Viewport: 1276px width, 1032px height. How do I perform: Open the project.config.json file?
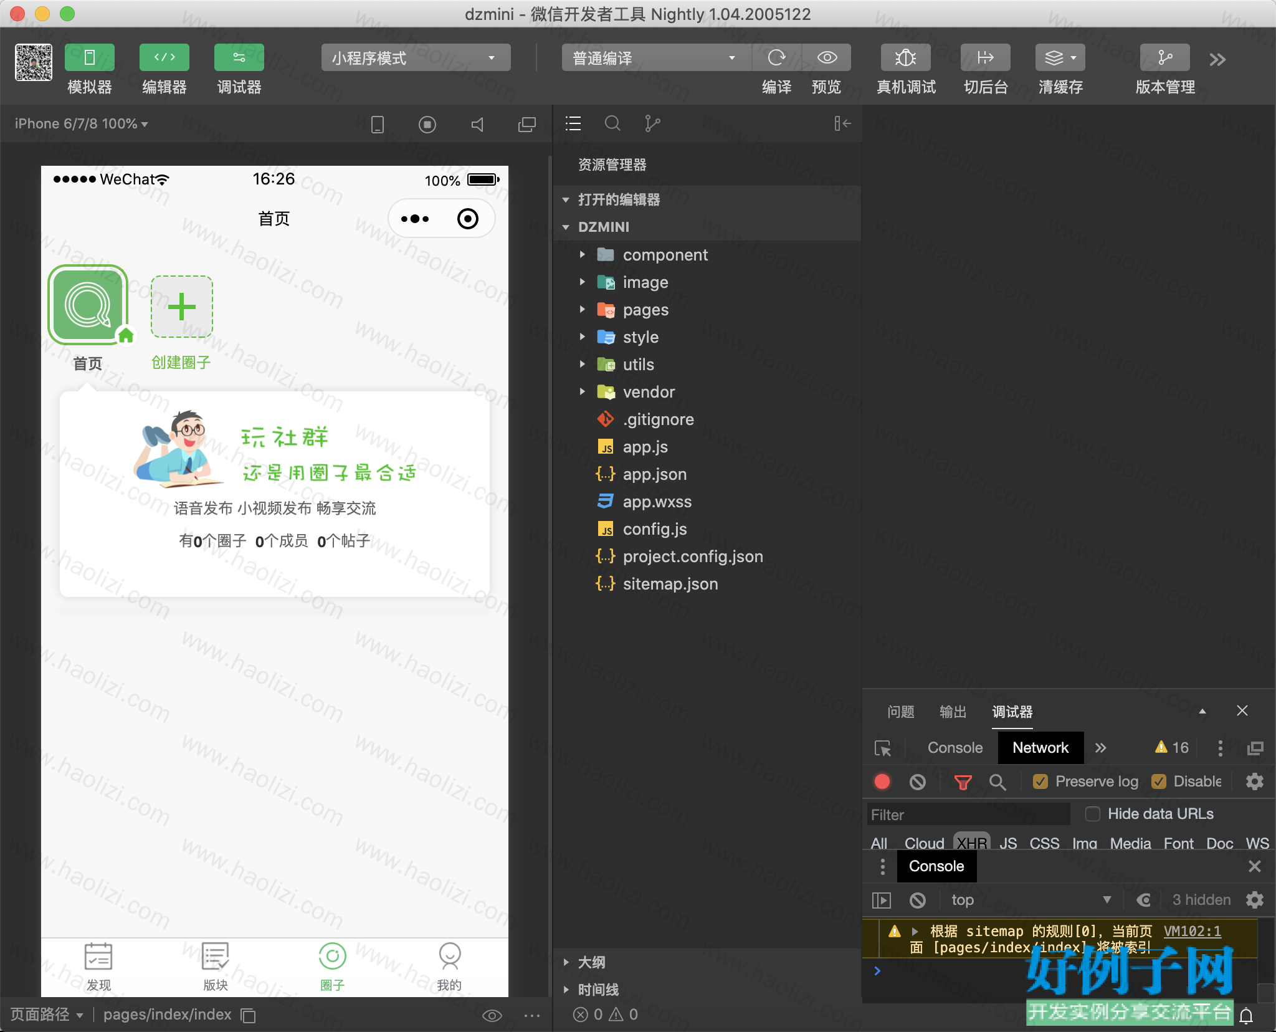(707, 557)
